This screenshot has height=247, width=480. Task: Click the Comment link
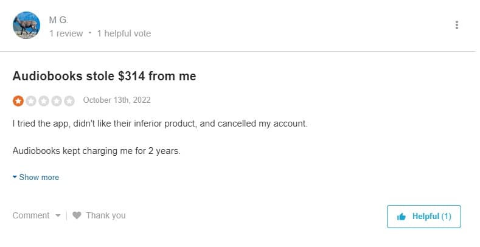tap(30, 215)
